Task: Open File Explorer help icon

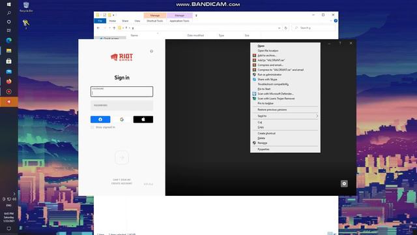Action: (336, 21)
